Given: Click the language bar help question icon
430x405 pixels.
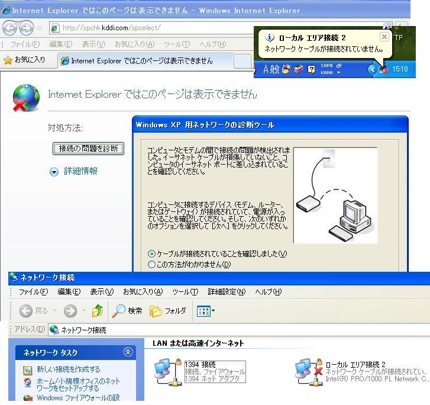Looking at the screenshot, I should point(311,69).
